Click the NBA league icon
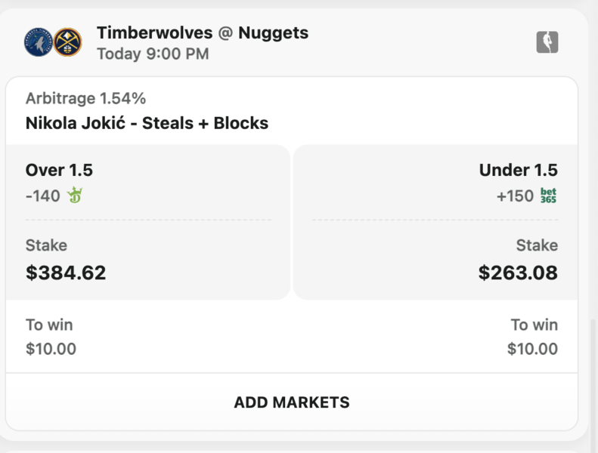 tap(547, 42)
